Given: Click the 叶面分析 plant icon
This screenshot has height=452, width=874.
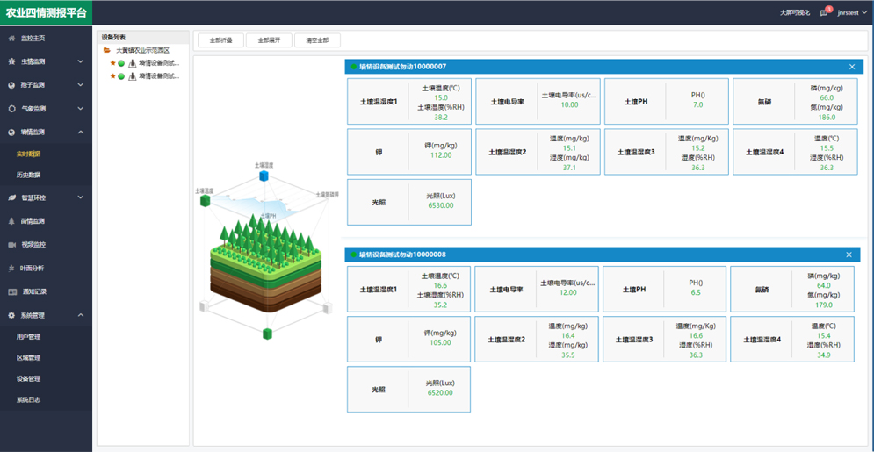Looking at the screenshot, I should pyautogui.click(x=11, y=269).
